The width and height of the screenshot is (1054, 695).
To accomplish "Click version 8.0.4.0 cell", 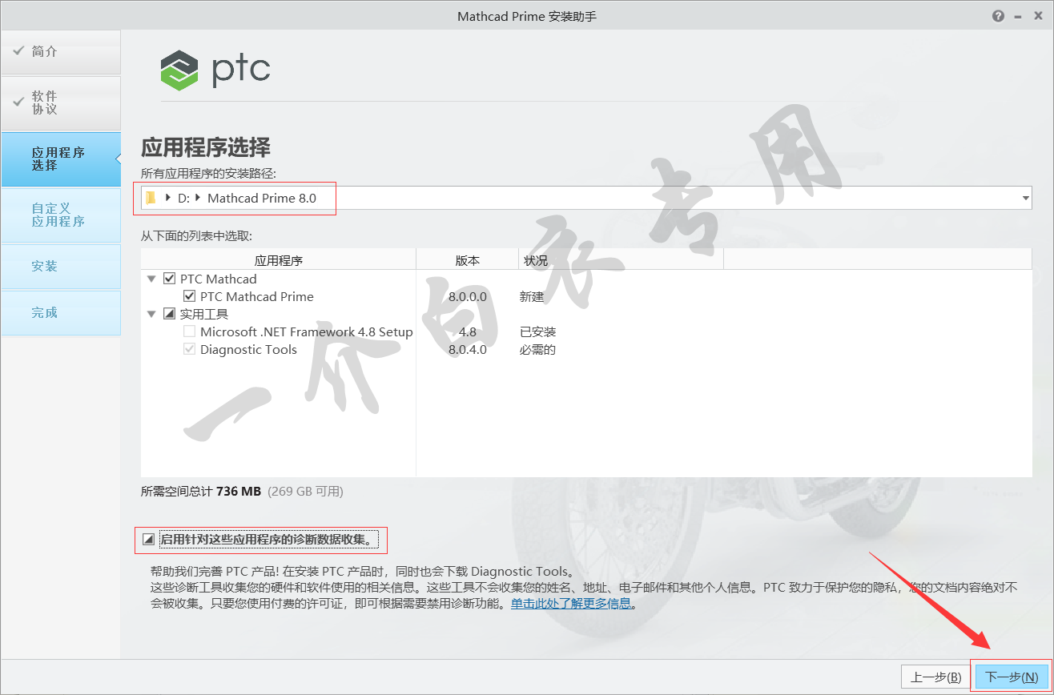I will click(x=468, y=349).
